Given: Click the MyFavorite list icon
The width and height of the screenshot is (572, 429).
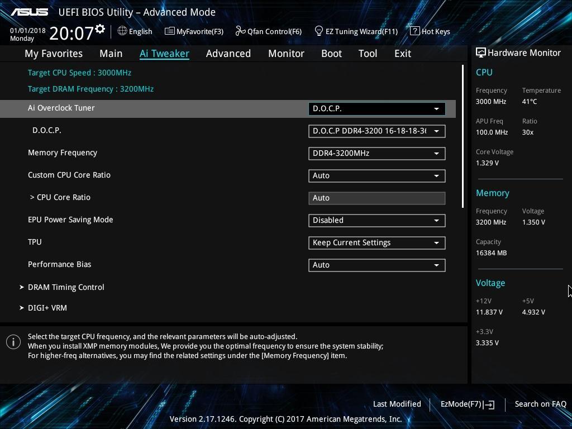Looking at the screenshot, I should pos(169,31).
